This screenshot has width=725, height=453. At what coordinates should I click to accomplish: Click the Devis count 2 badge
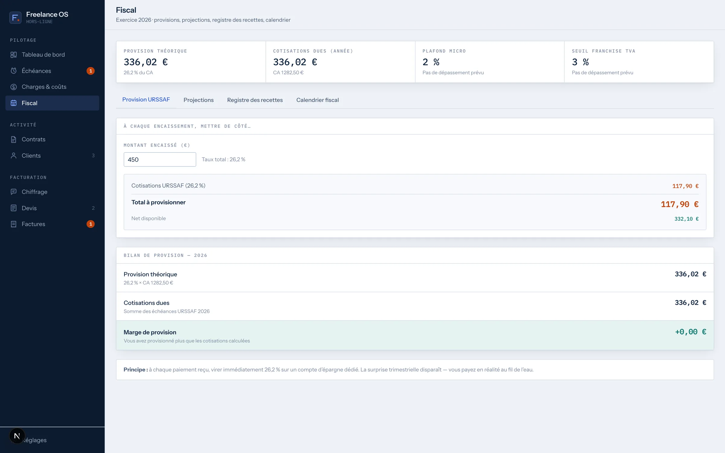[93, 208]
